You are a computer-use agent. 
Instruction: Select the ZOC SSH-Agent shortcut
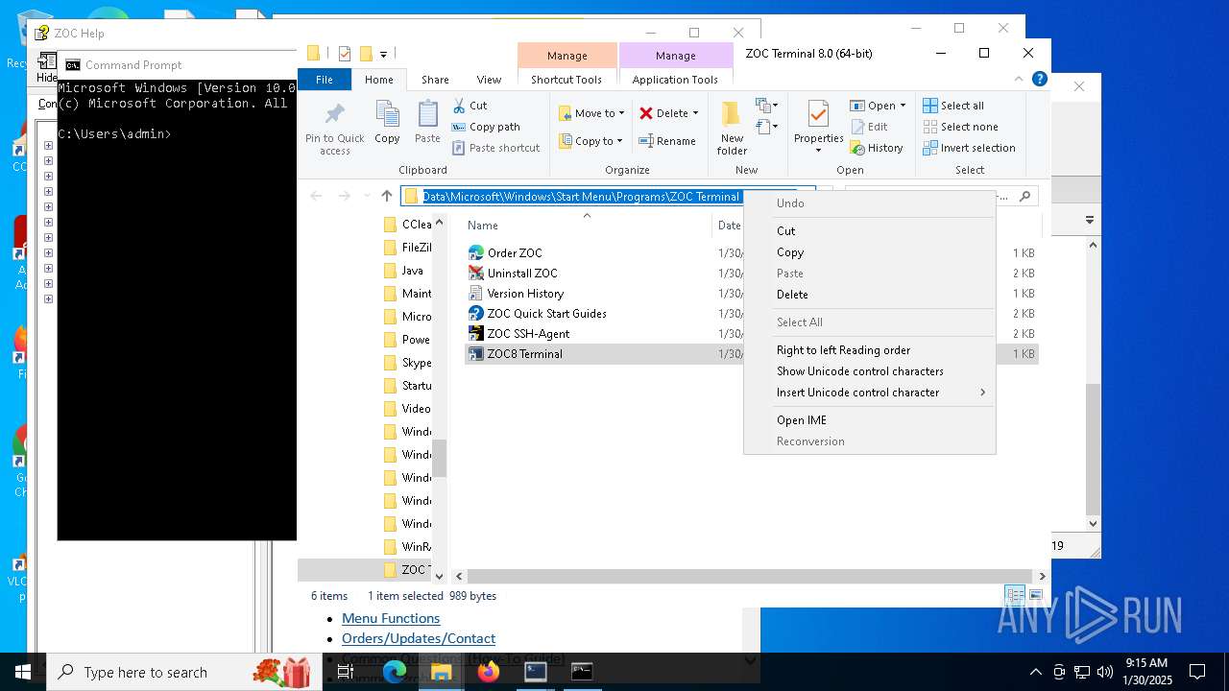528,334
